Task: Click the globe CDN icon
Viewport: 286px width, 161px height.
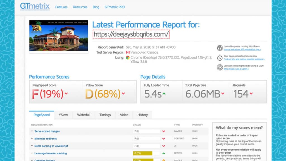Action: [x=220, y=67]
